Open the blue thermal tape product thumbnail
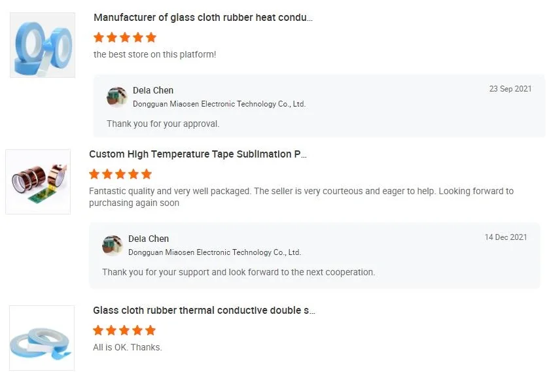The width and height of the screenshot is (549, 372). pos(43,45)
